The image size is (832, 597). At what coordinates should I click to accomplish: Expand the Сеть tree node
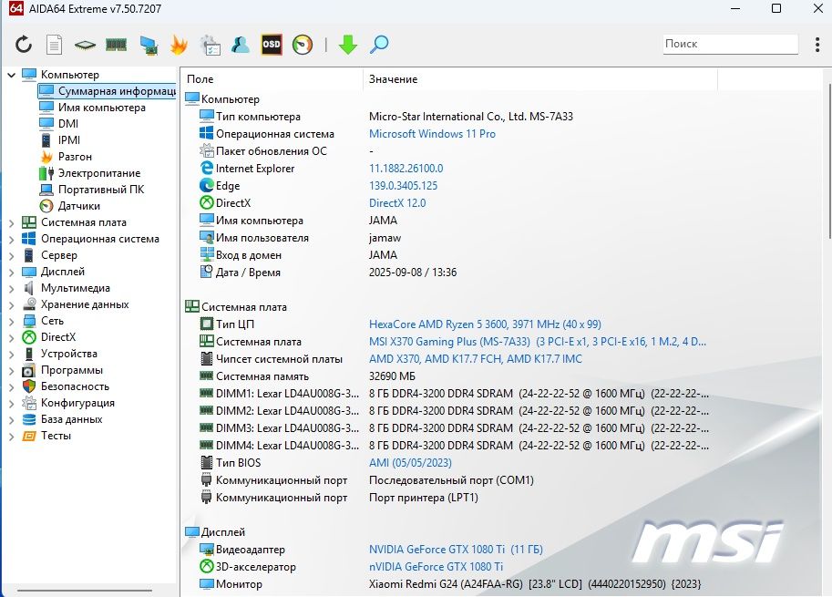[11, 322]
